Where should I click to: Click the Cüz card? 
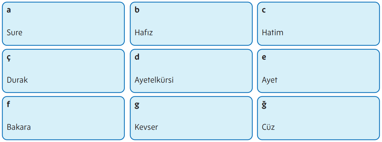tap(318, 118)
